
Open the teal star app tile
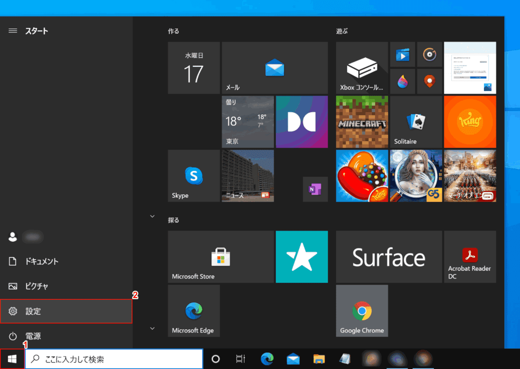pyautogui.click(x=302, y=256)
